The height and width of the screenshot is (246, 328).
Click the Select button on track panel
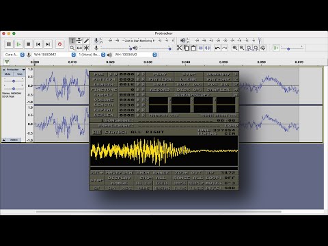(x=14, y=140)
